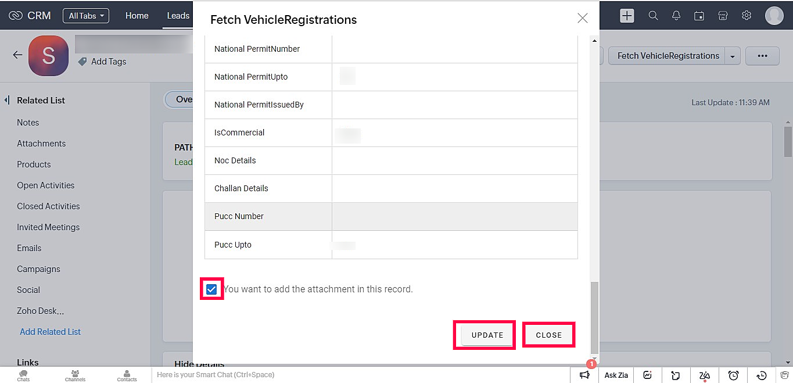
Task: Click the announcement megaphone icon with badge
Action: pyautogui.click(x=584, y=375)
